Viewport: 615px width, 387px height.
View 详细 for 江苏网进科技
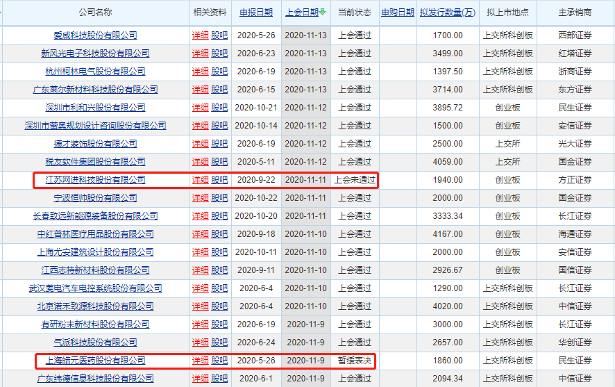pos(200,180)
